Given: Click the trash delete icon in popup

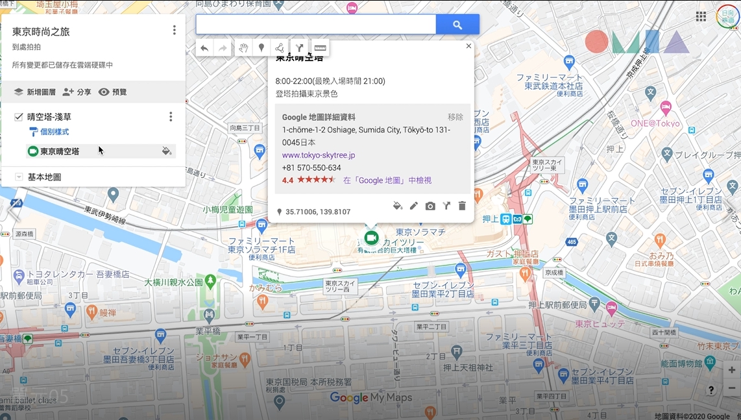Looking at the screenshot, I should tap(462, 206).
